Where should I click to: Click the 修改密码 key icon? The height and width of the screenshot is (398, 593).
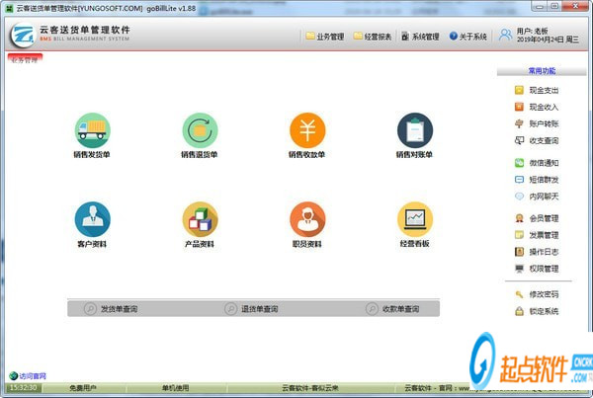519,294
